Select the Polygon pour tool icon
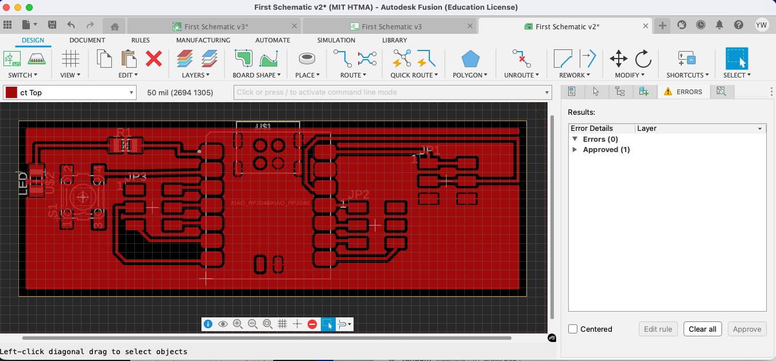The height and width of the screenshot is (361, 776). [x=470, y=59]
